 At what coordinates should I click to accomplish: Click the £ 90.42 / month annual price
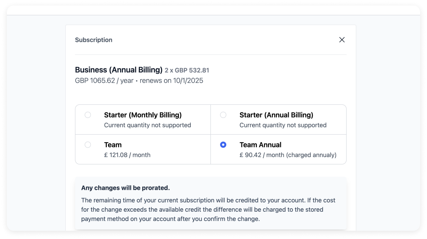click(x=288, y=155)
